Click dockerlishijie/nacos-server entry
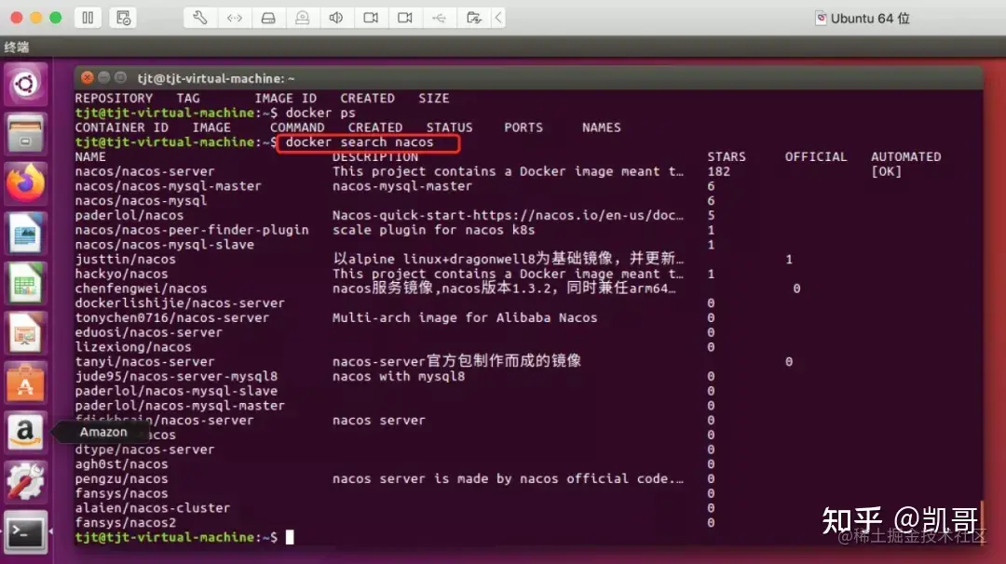This screenshot has height=564, width=1006. click(x=180, y=302)
